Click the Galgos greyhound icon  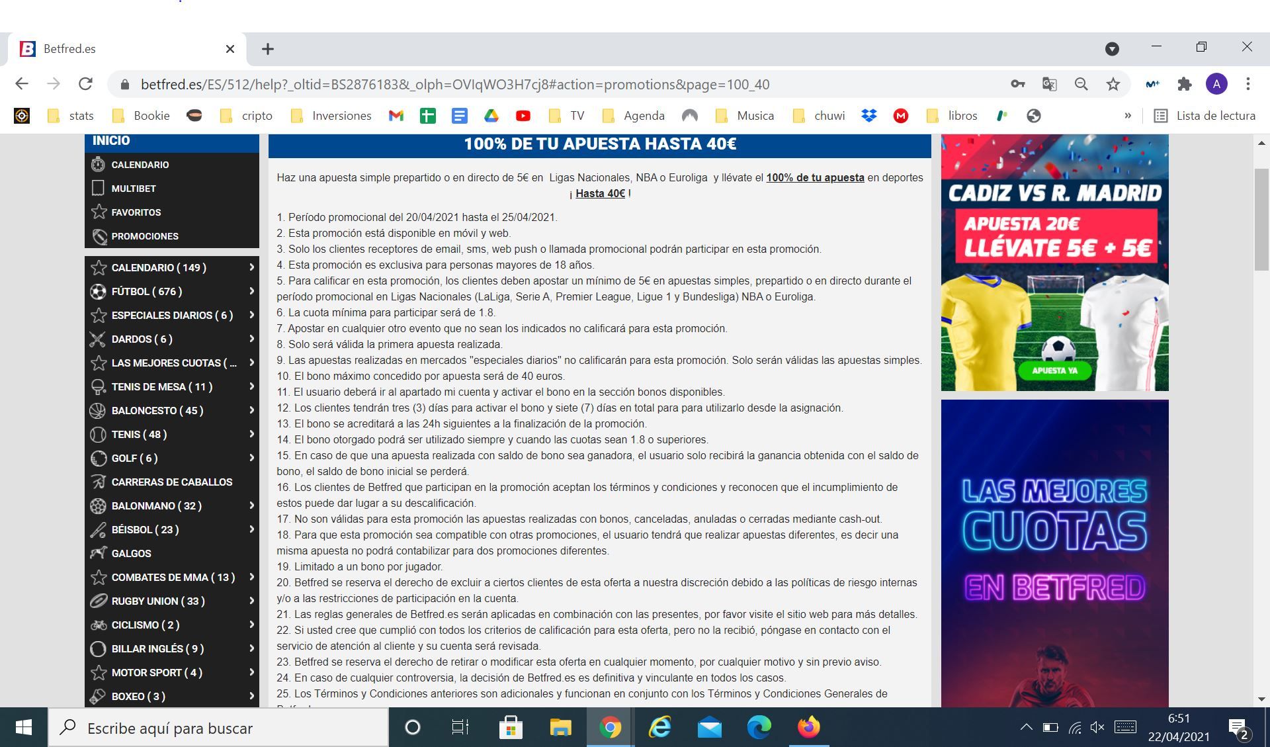coord(98,553)
